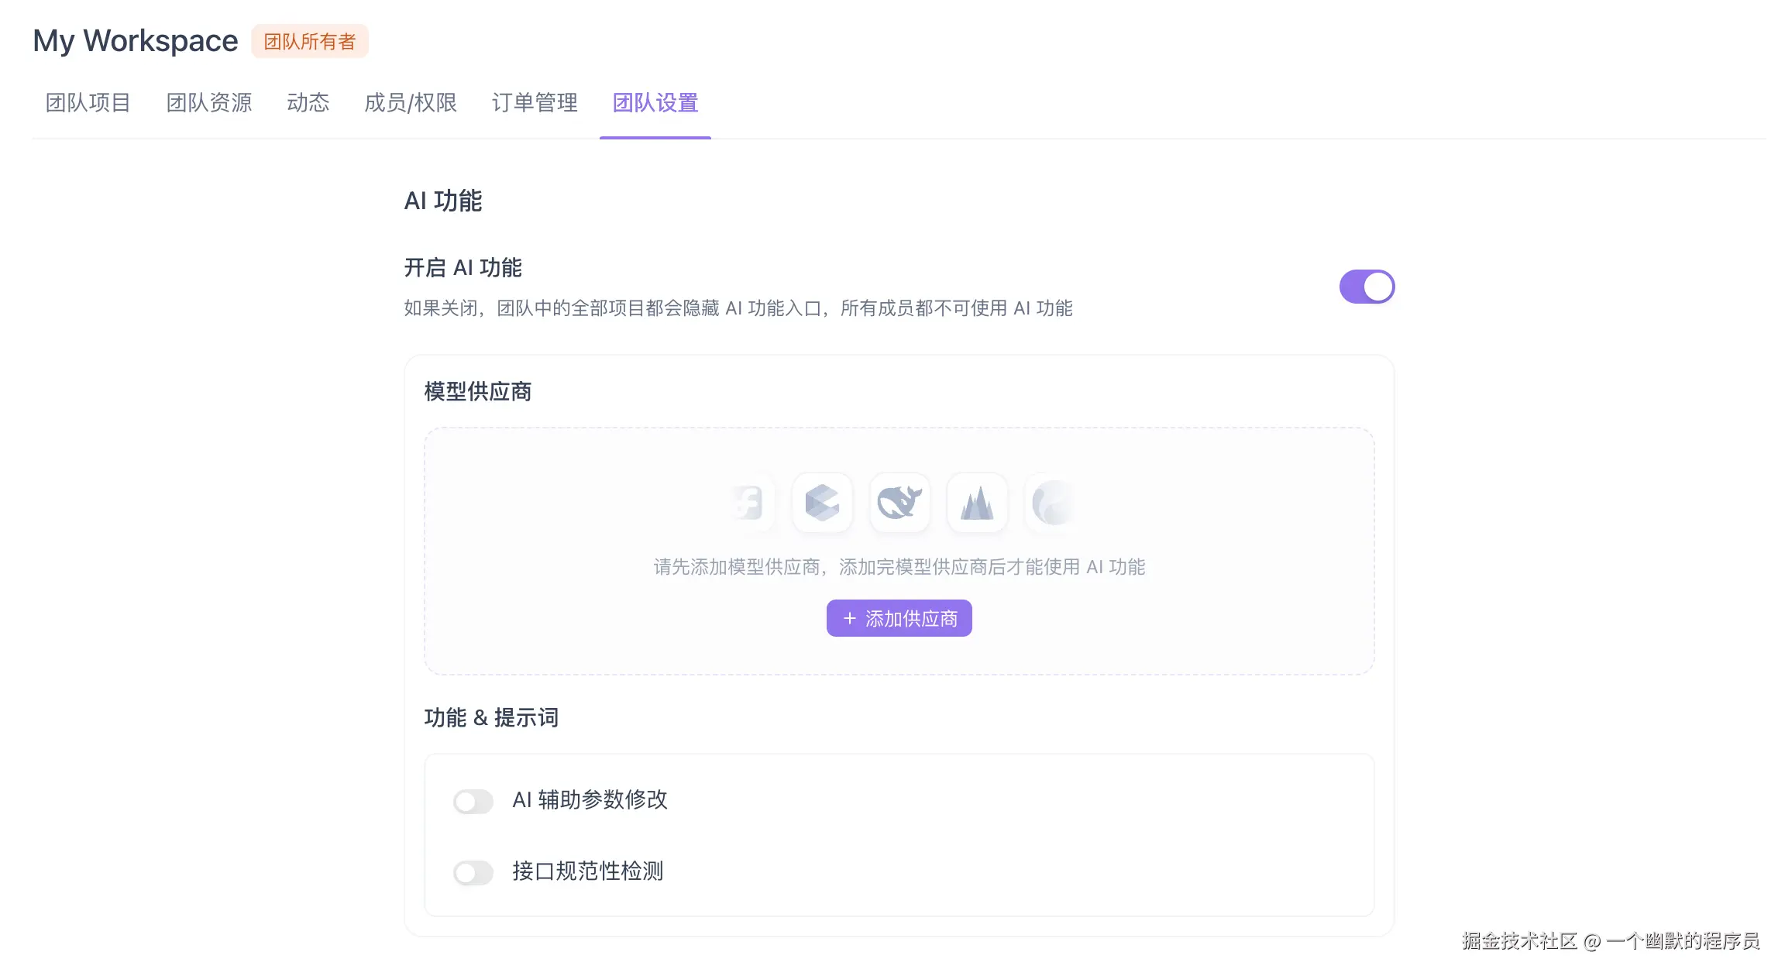The width and height of the screenshot is (1785, 976).
Task: Enable the AI 辅助参数修改 toggle
Action: coord(473,801)
